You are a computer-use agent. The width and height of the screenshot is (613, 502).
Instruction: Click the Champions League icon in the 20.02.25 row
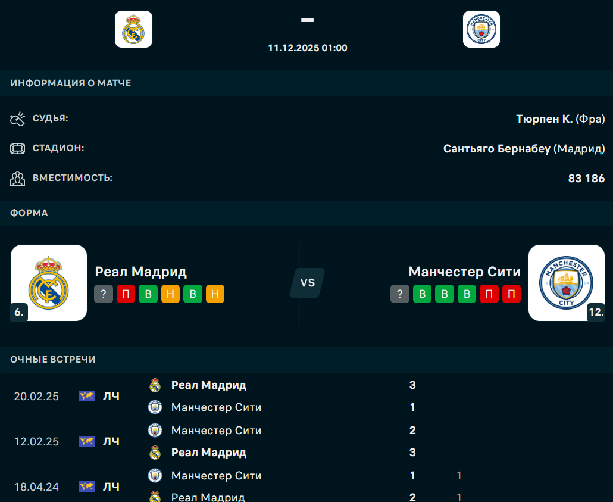coord(87,396)
